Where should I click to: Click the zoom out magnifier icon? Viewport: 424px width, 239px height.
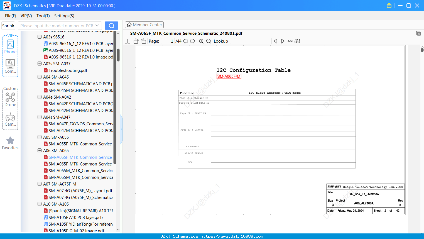click(x=209, y=41)
